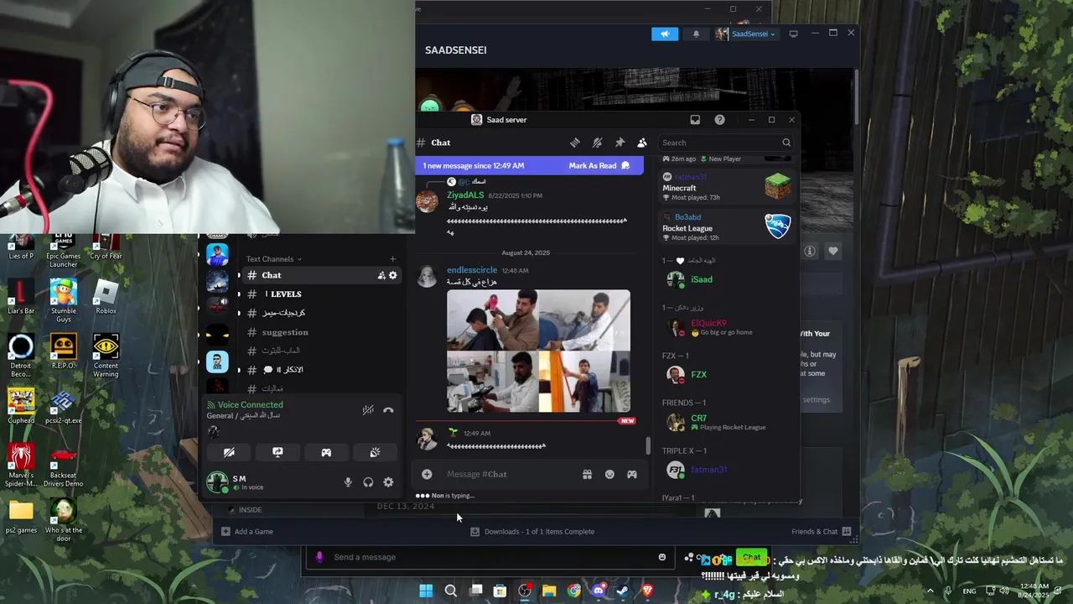Click Add a Game in Steam
Screen dimensions: 1073x604
coord(247,531)
